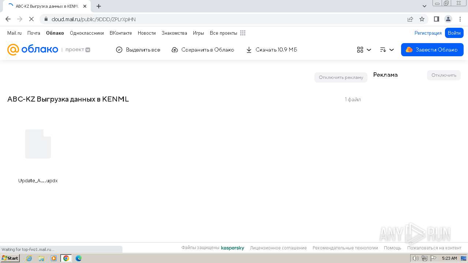Open tab search chevron
The width and height of the screenshot is (468, 263).
tap(424, 6)
